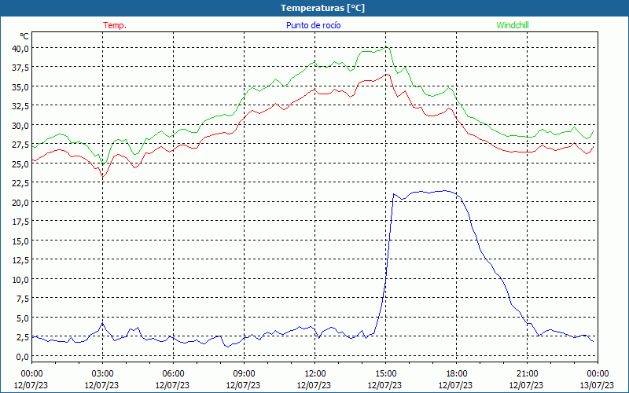This screenshot has width=629, height=393.
Task: Click the 10,0 y-axis value
Action: coord(21,279)
